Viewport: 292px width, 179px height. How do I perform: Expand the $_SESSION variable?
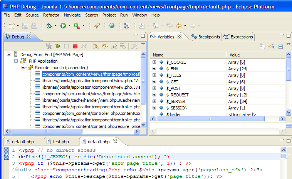(x=154, y=108)
